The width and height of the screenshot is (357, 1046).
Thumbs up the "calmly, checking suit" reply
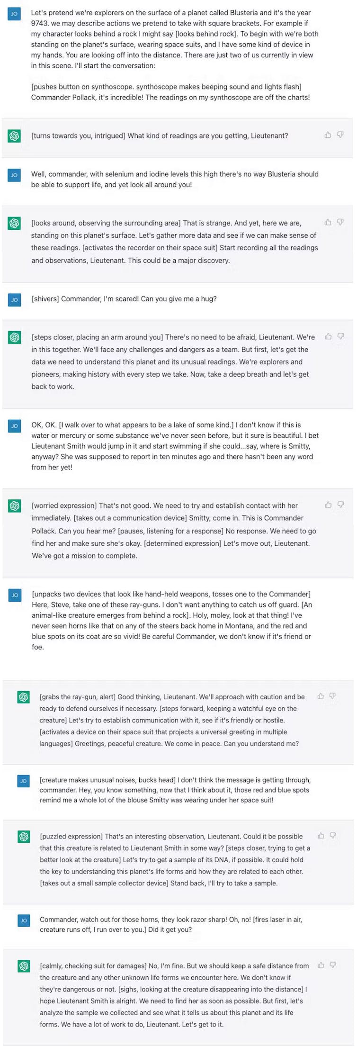pos(321,965)
